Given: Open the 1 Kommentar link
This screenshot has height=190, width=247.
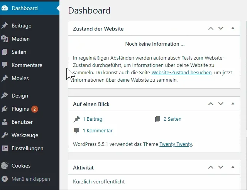Looking at the screenshot, I should (x=98, y=131).
